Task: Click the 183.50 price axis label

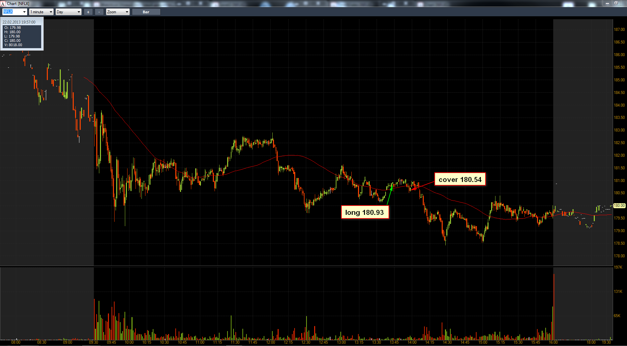Action: coord(619,118)
